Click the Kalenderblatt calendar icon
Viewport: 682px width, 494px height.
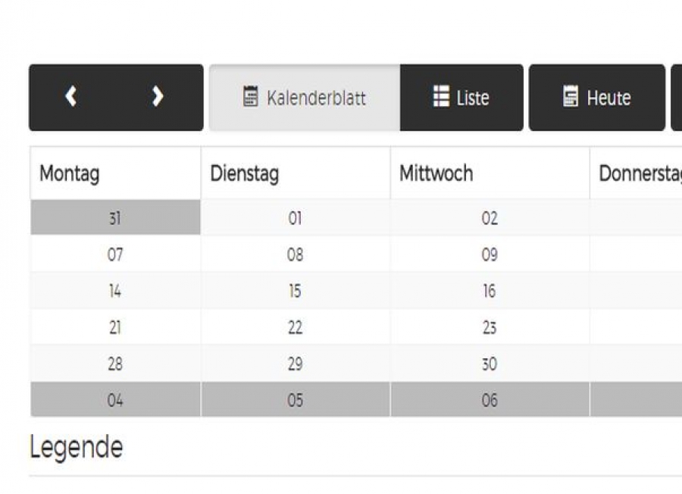pyautogui.click(x=250, y=97)
